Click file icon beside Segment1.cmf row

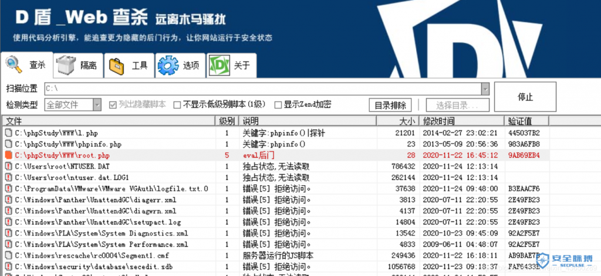[x=8, y=255]
